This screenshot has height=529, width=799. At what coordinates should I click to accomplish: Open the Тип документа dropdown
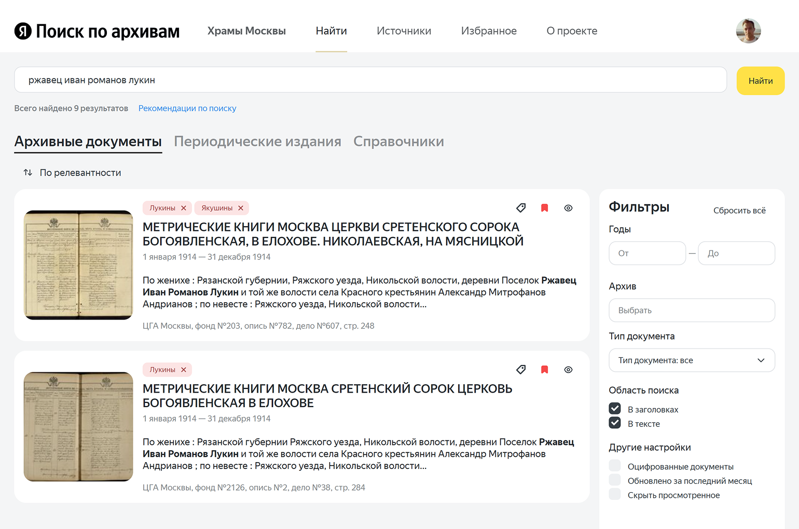pyautogui.click(x=692, y=360)
